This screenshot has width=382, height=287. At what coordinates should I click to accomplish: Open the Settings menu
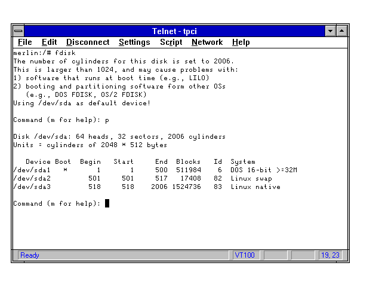tap(134, 42)
